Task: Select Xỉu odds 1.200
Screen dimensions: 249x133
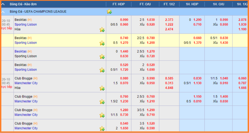Action: [x=151, y=43]
